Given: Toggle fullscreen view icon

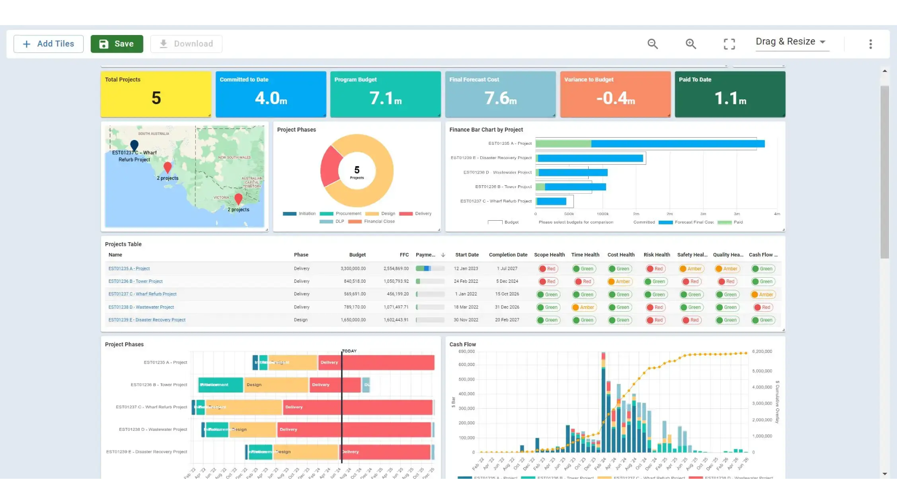Looking at the screenshot, I should [729, 44].
